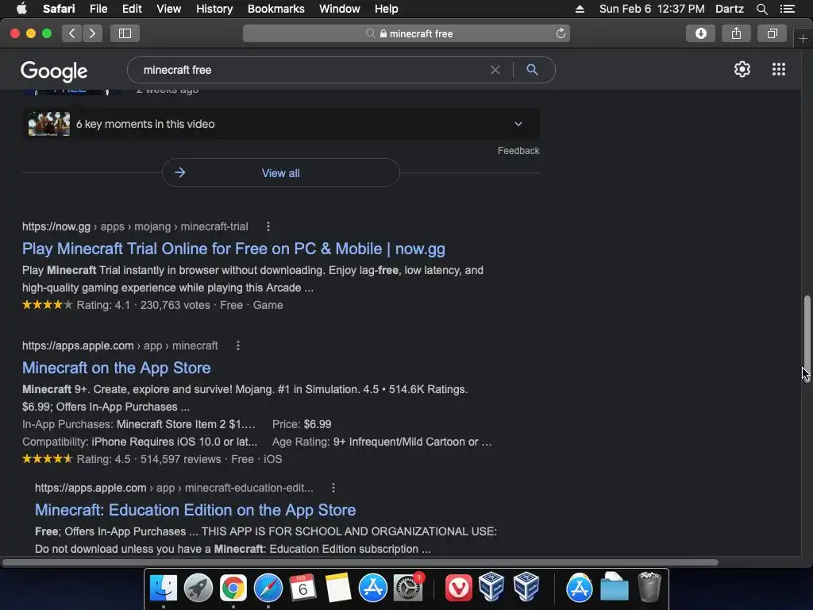
Task: Open Minecraft on the App Store link
Action: 116,368
